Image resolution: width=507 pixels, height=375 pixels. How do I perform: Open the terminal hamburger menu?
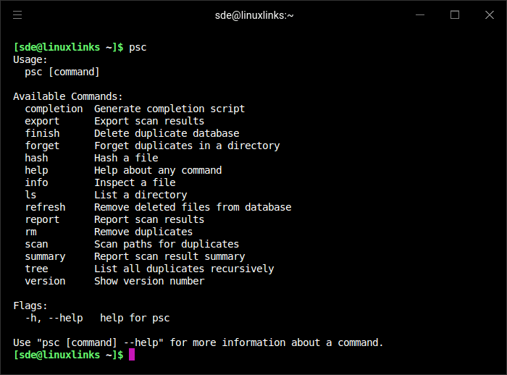[x=17, y=14]
